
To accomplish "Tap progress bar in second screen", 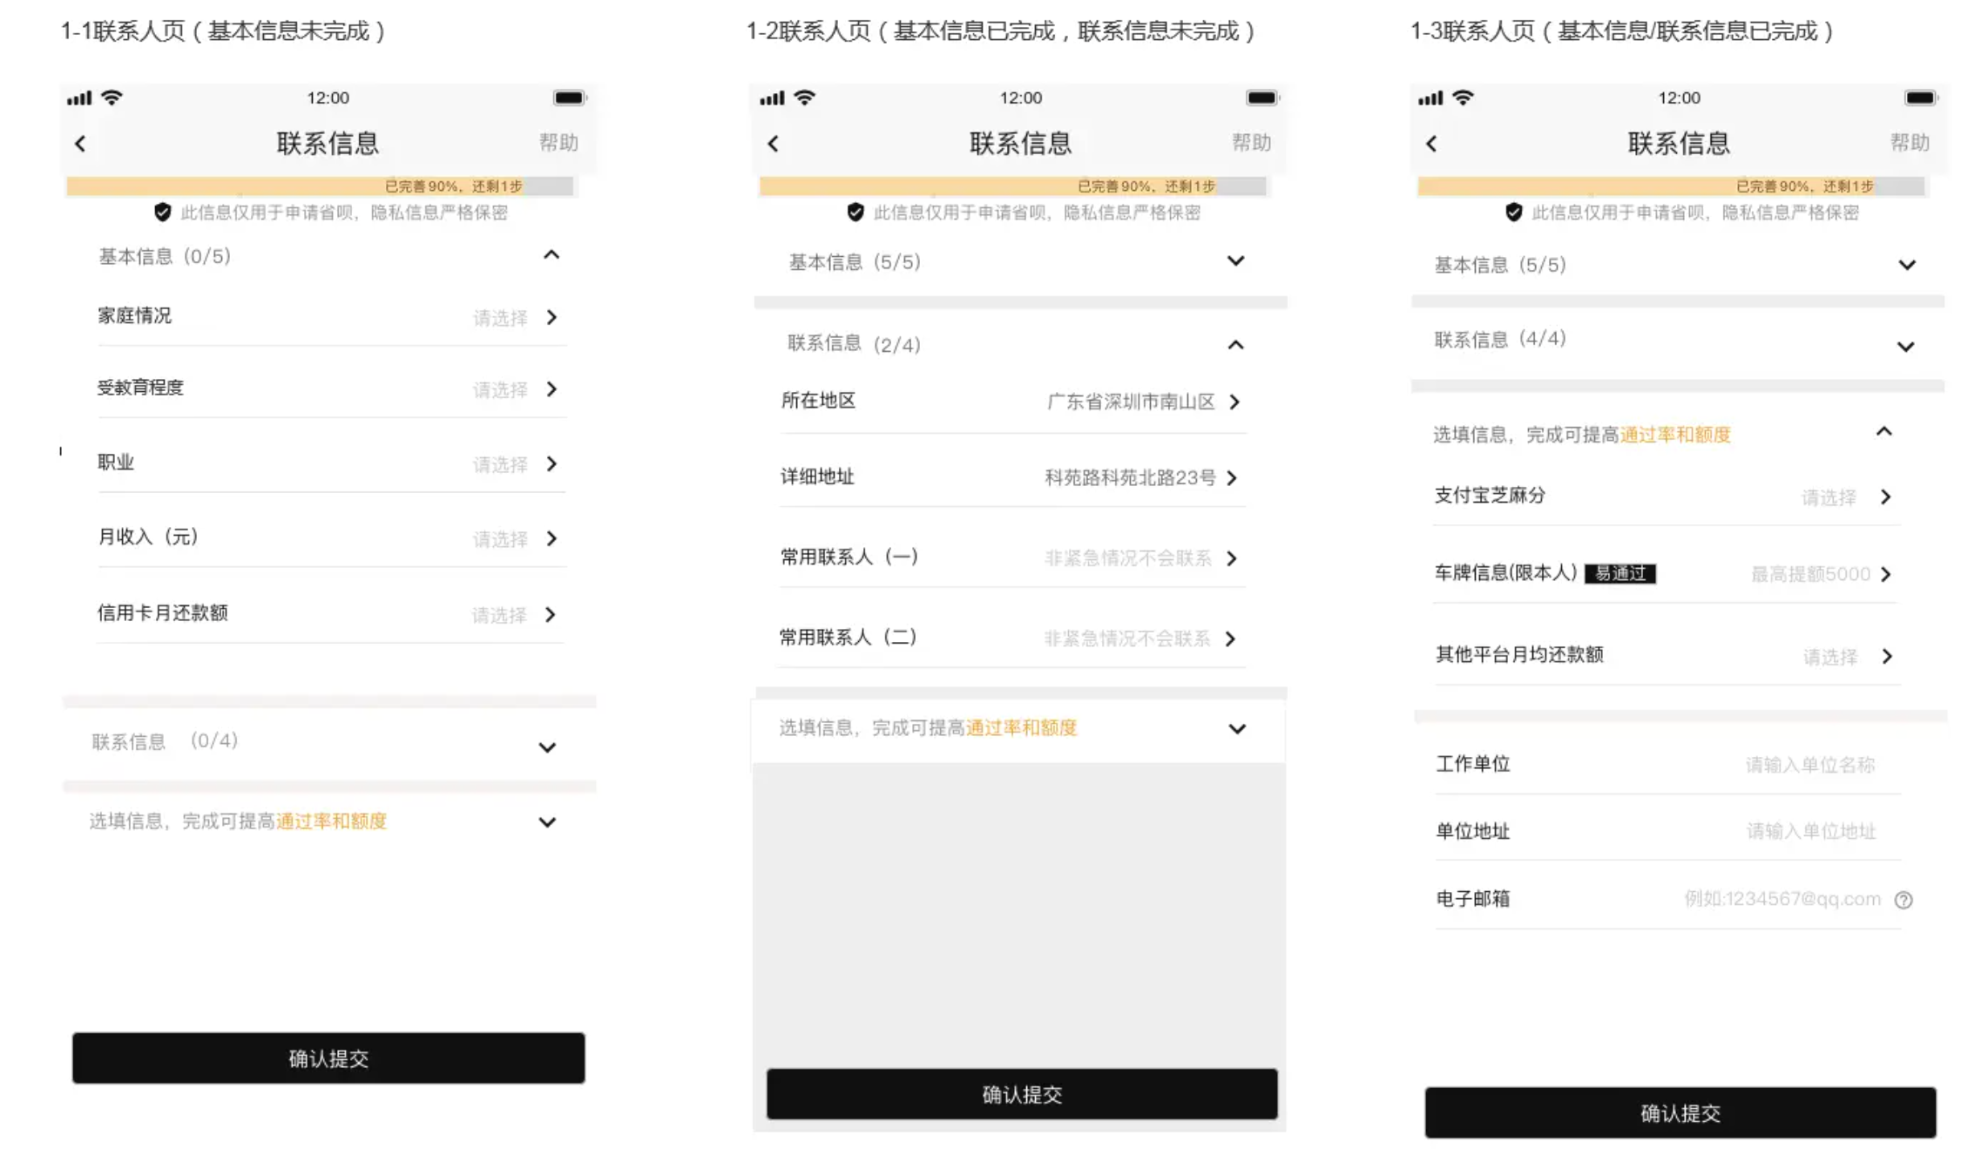I will [x=1012, y=186].
